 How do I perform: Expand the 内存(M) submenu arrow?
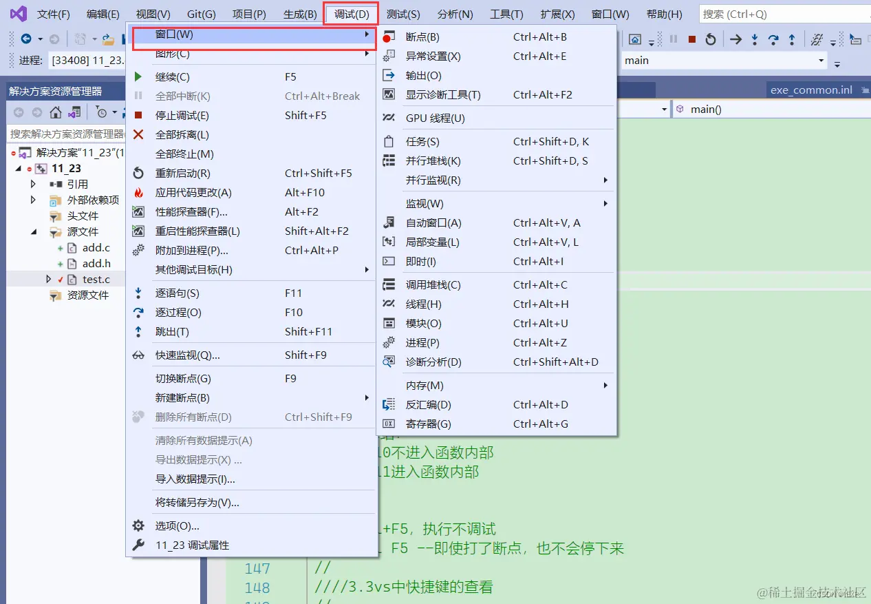click(605, 385)
